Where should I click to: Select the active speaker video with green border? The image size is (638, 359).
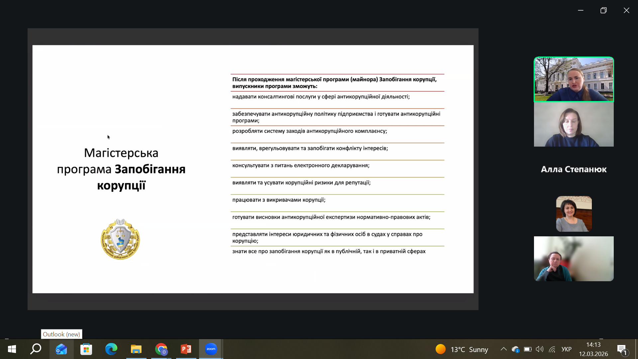click(x=574, y=79)
